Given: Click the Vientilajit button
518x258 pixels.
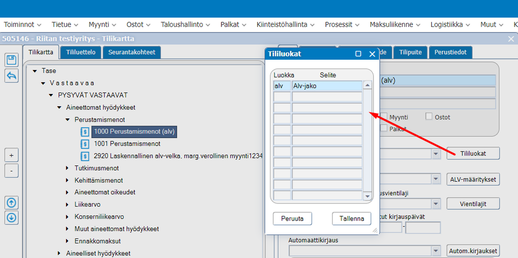Looking at the screenshot, I should pyautogui.click(x=473, y=204).
